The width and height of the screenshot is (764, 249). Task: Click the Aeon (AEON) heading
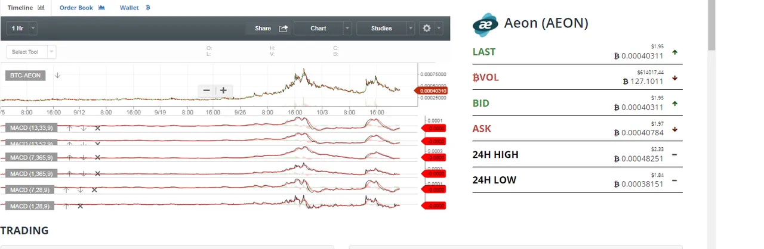(546, 23)
